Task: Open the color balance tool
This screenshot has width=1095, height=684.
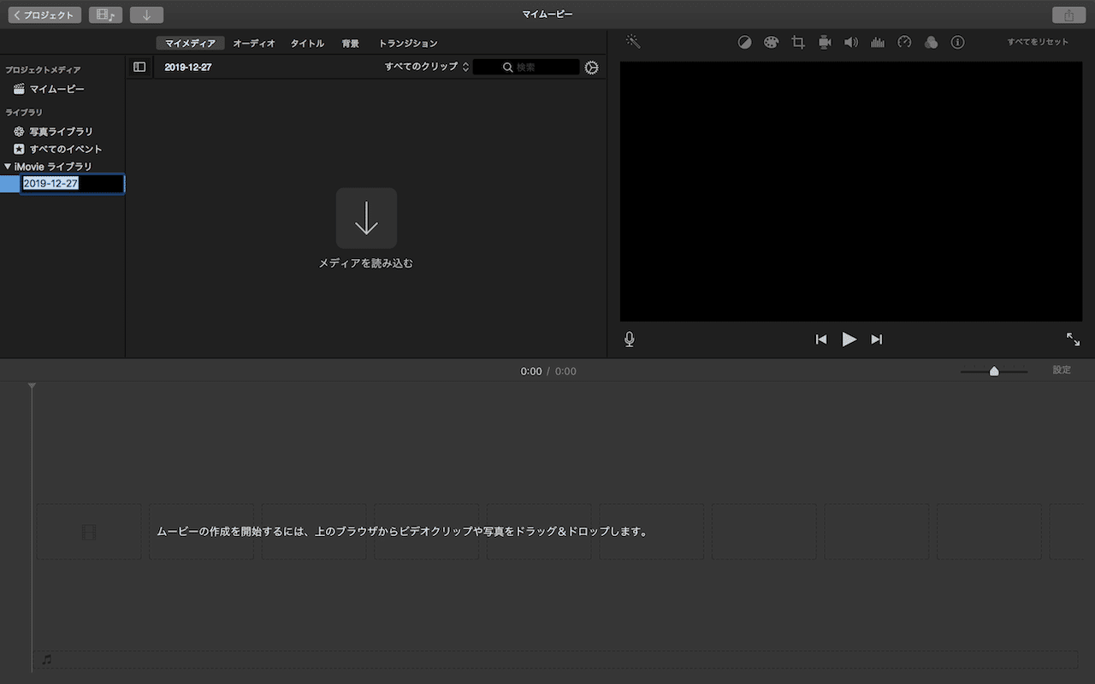Action: 744,42
